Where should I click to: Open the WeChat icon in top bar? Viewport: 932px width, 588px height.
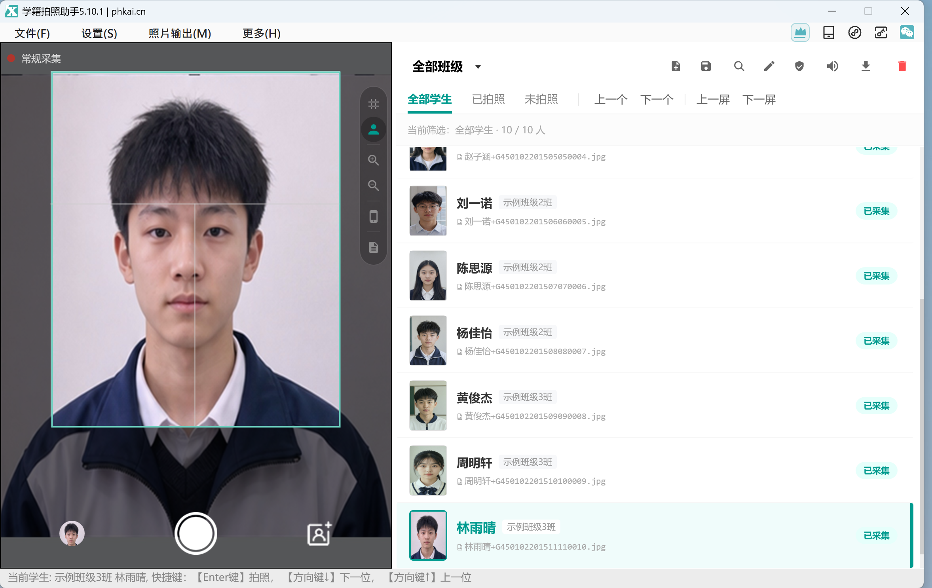907,32
